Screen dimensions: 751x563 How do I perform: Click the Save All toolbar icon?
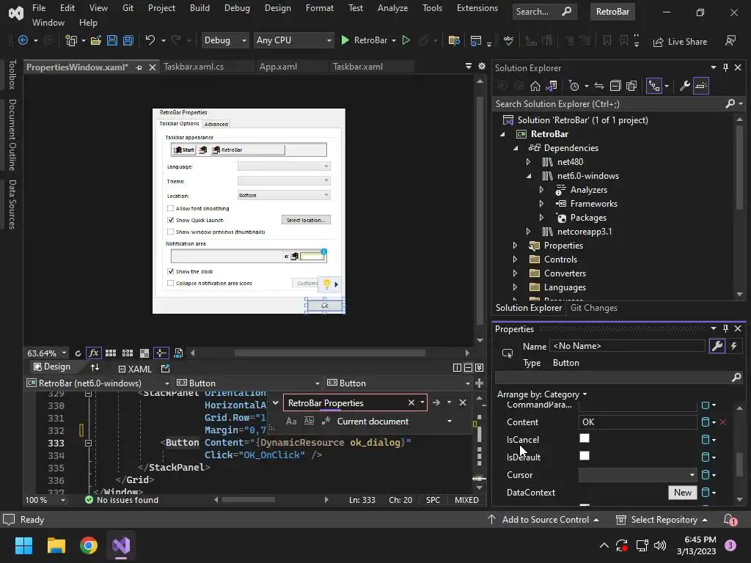pos(128,41)
